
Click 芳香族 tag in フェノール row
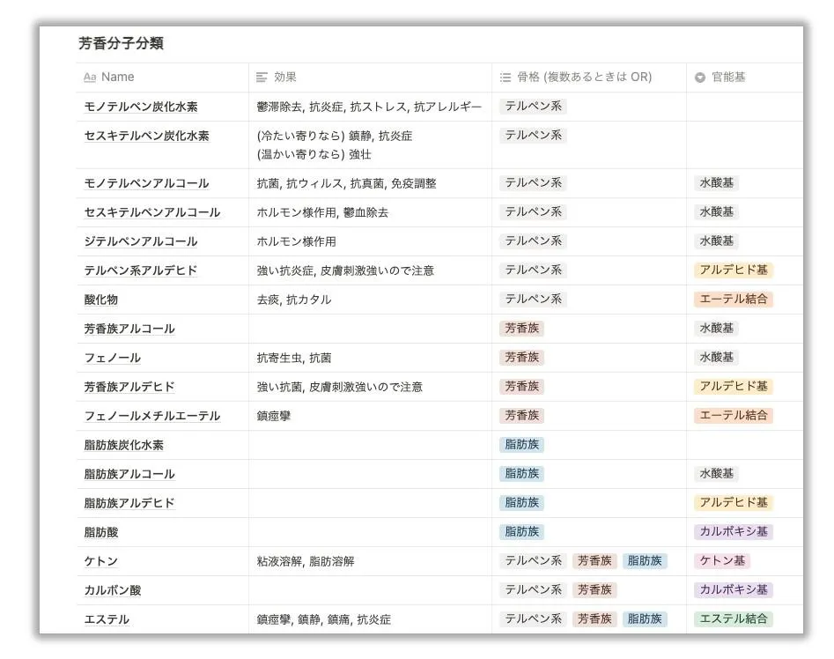pyautogui.click(x=521, y=358)
